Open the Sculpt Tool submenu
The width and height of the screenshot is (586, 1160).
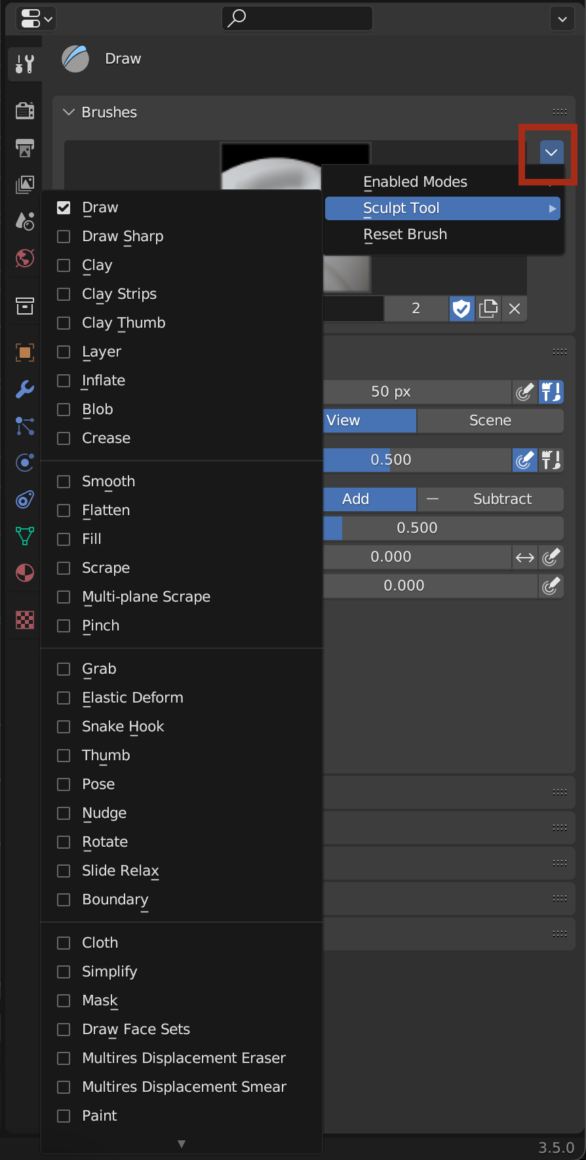click(x=442, y=208)
